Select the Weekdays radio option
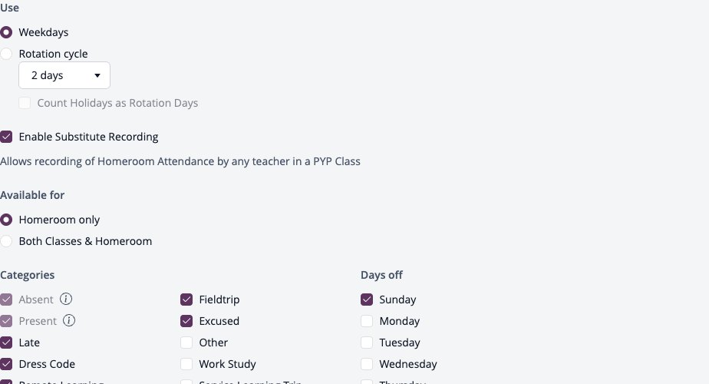 pos(6,32)
